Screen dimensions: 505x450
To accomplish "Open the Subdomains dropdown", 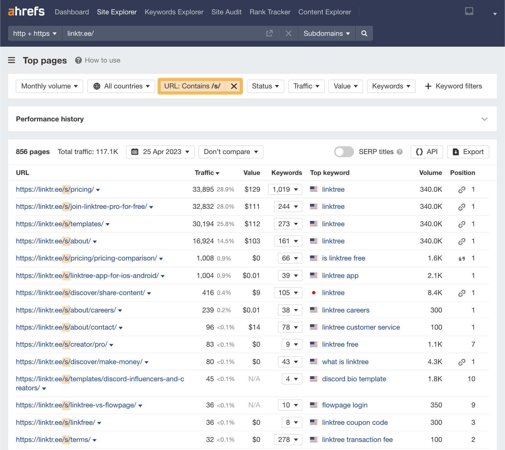I will (x=326, y=33).
